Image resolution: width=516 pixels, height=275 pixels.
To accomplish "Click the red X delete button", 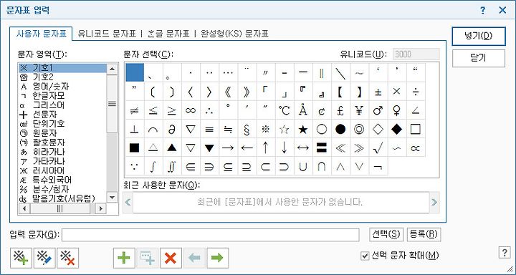I will pyautogui.click(x=171, y=258).
